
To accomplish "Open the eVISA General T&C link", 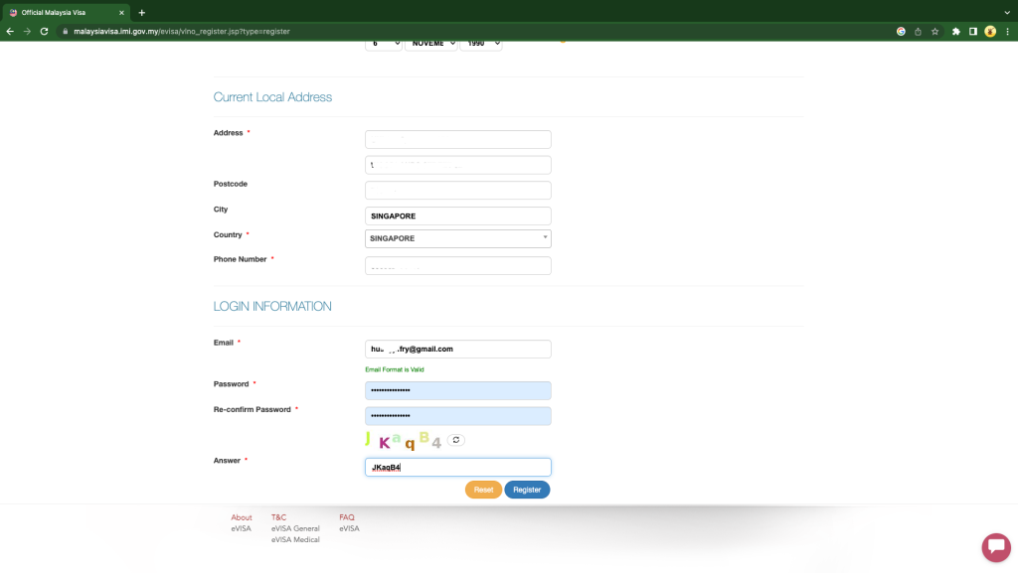I will point(295,528).
